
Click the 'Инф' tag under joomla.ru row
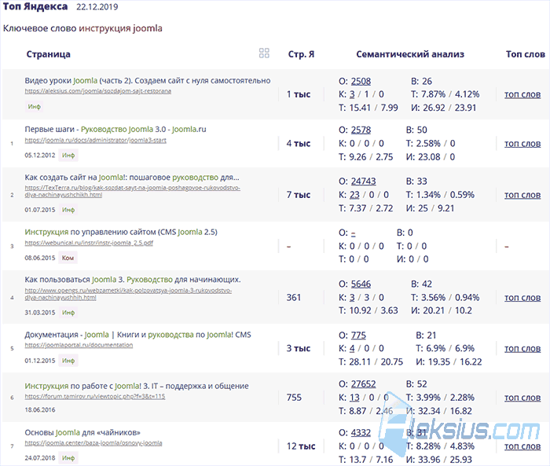pyautogui.click(x=68, y=155)
